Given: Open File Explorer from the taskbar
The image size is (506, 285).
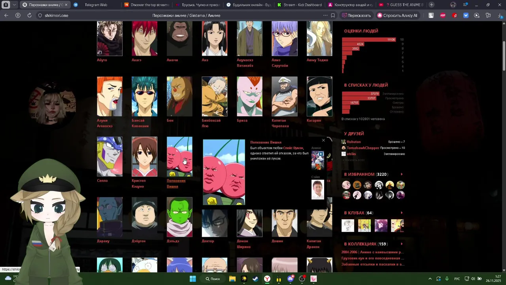Looking at the screenshot, I should (232, 279).
